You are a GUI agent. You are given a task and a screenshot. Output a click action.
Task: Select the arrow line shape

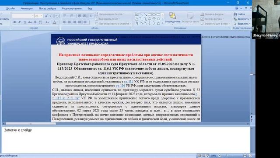(145, 14)
